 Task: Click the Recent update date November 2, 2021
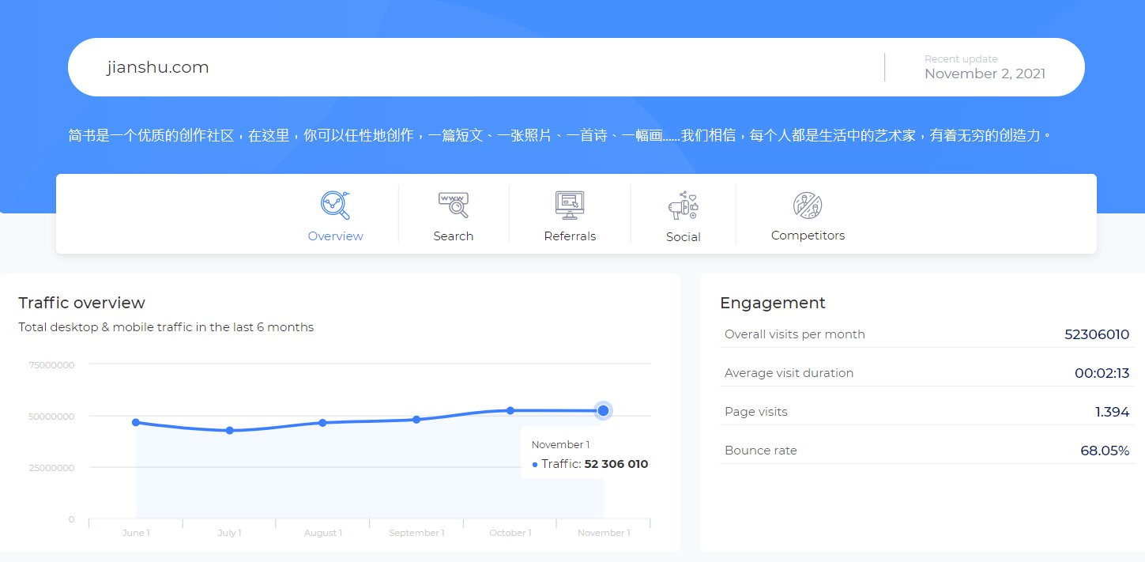point(985,74)
